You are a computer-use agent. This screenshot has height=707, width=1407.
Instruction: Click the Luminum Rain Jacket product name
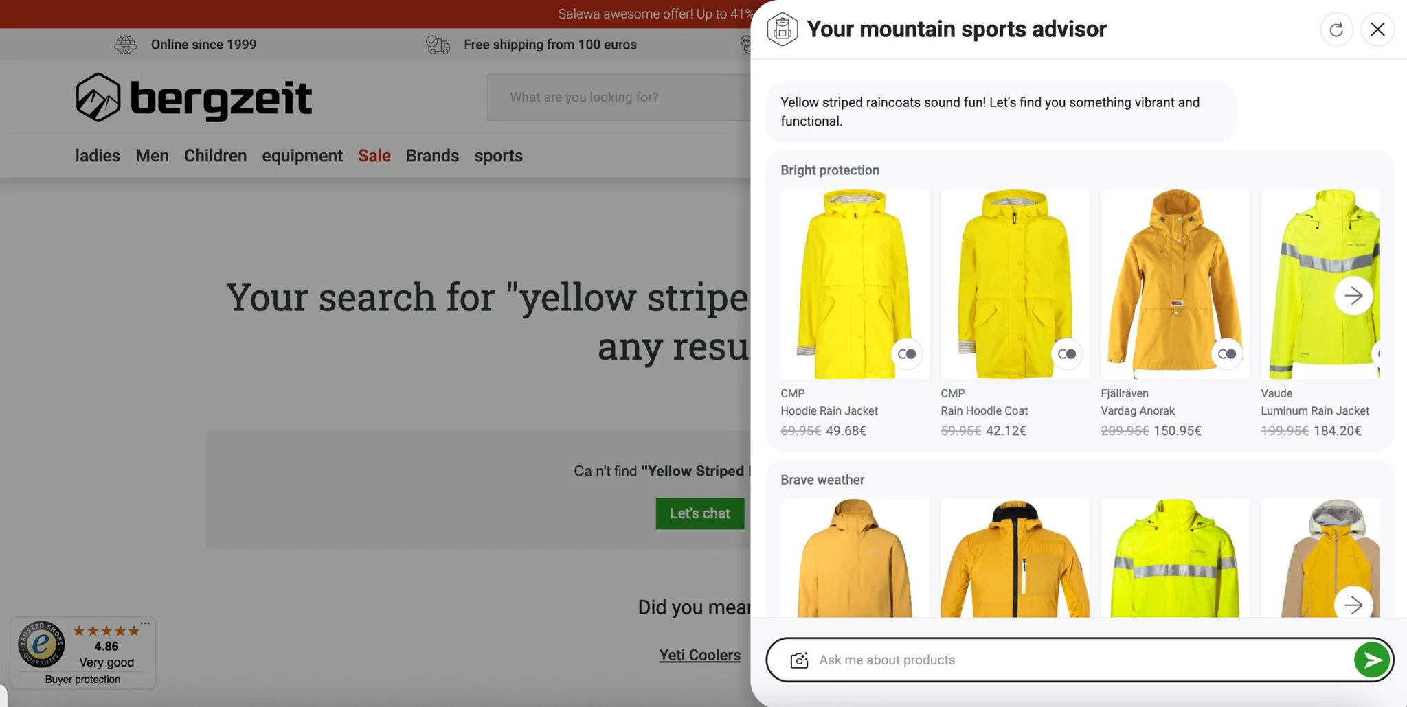click(1315, 410)
